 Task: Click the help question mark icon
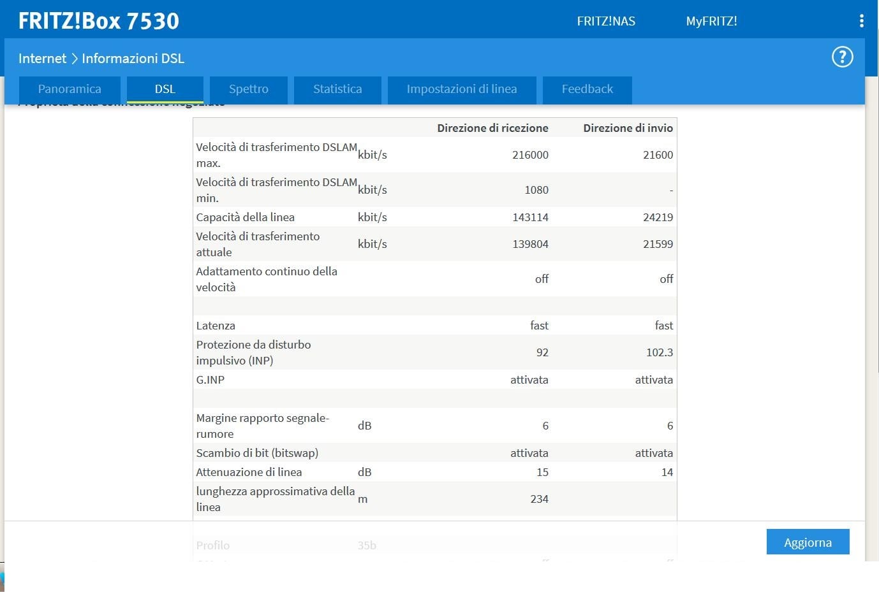[842, 57]
